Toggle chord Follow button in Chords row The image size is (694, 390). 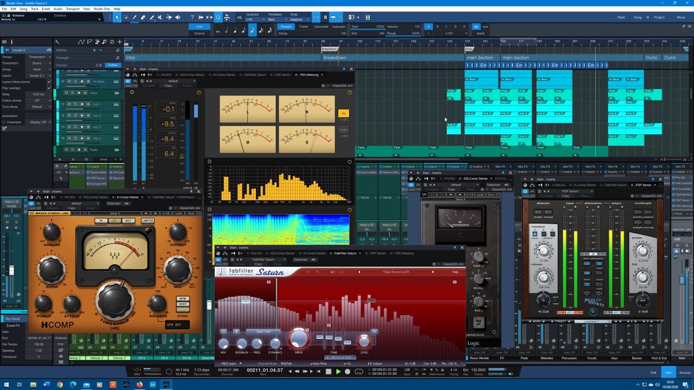coord(113,65)
